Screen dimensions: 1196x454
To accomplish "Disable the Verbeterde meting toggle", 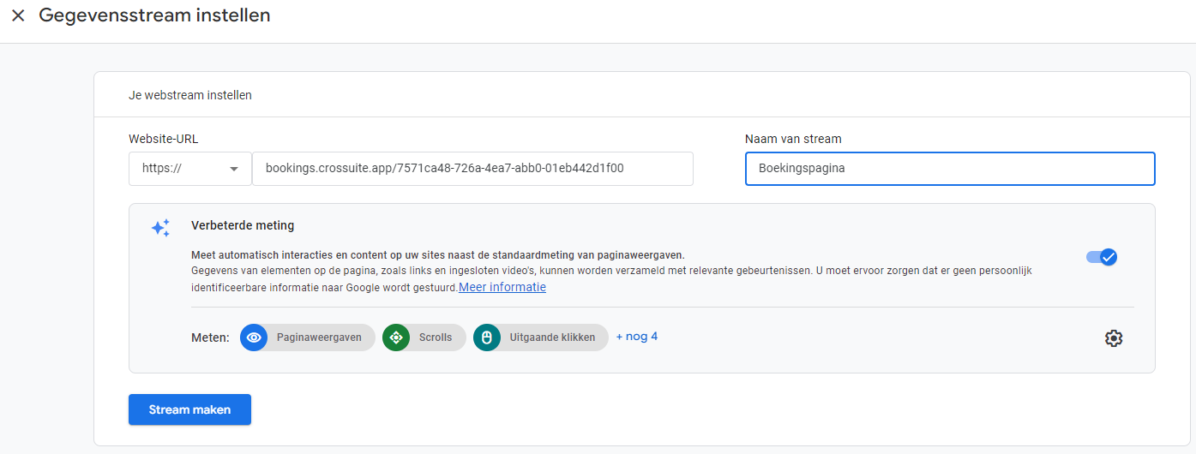I will (1101, 257).
